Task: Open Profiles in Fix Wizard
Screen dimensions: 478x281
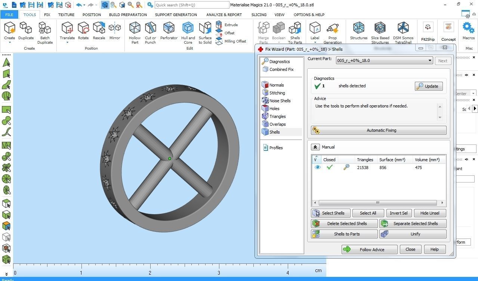Action: (x=273, y=148)
